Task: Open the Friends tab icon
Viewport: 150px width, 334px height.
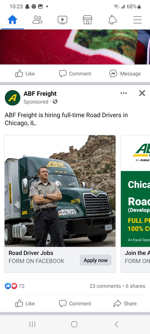Action: (37, 20)
